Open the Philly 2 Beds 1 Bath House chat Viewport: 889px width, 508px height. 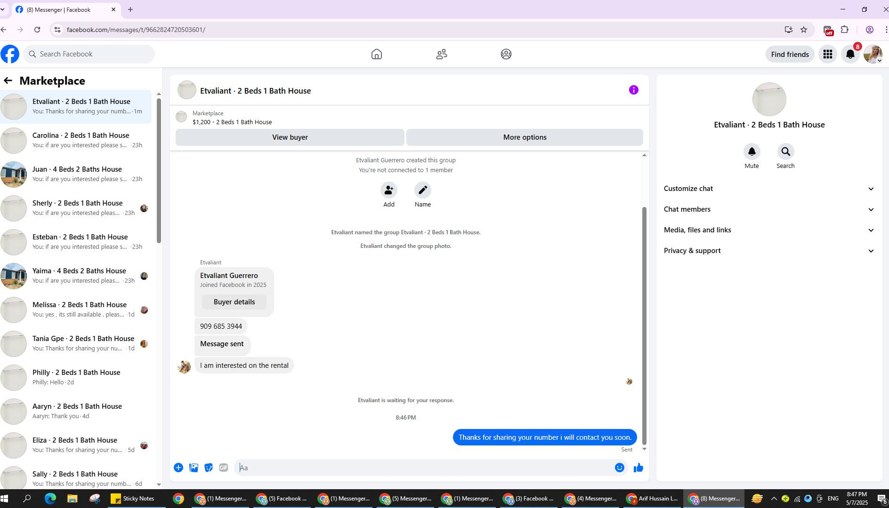76,377
